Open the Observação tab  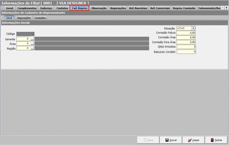click(x=99, y=8)
